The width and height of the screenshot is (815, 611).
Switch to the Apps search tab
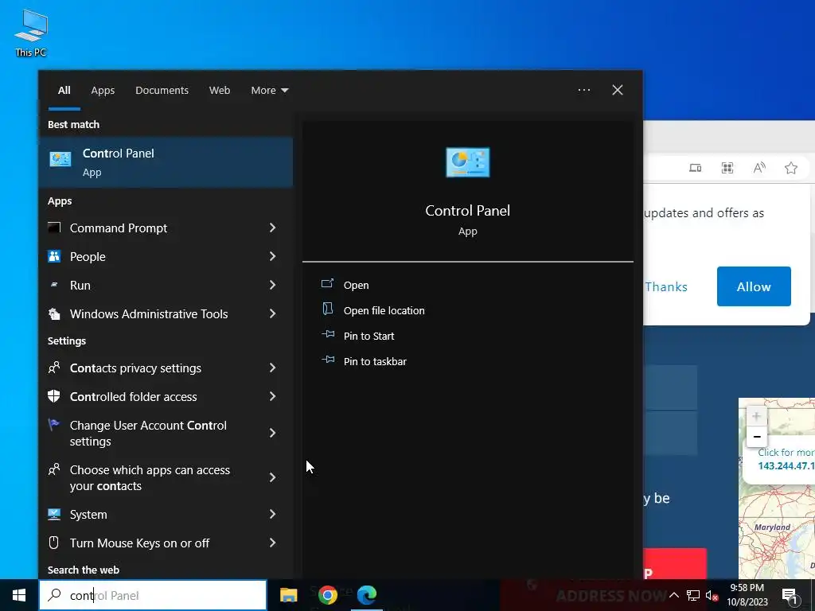click(x=103, y=91)
